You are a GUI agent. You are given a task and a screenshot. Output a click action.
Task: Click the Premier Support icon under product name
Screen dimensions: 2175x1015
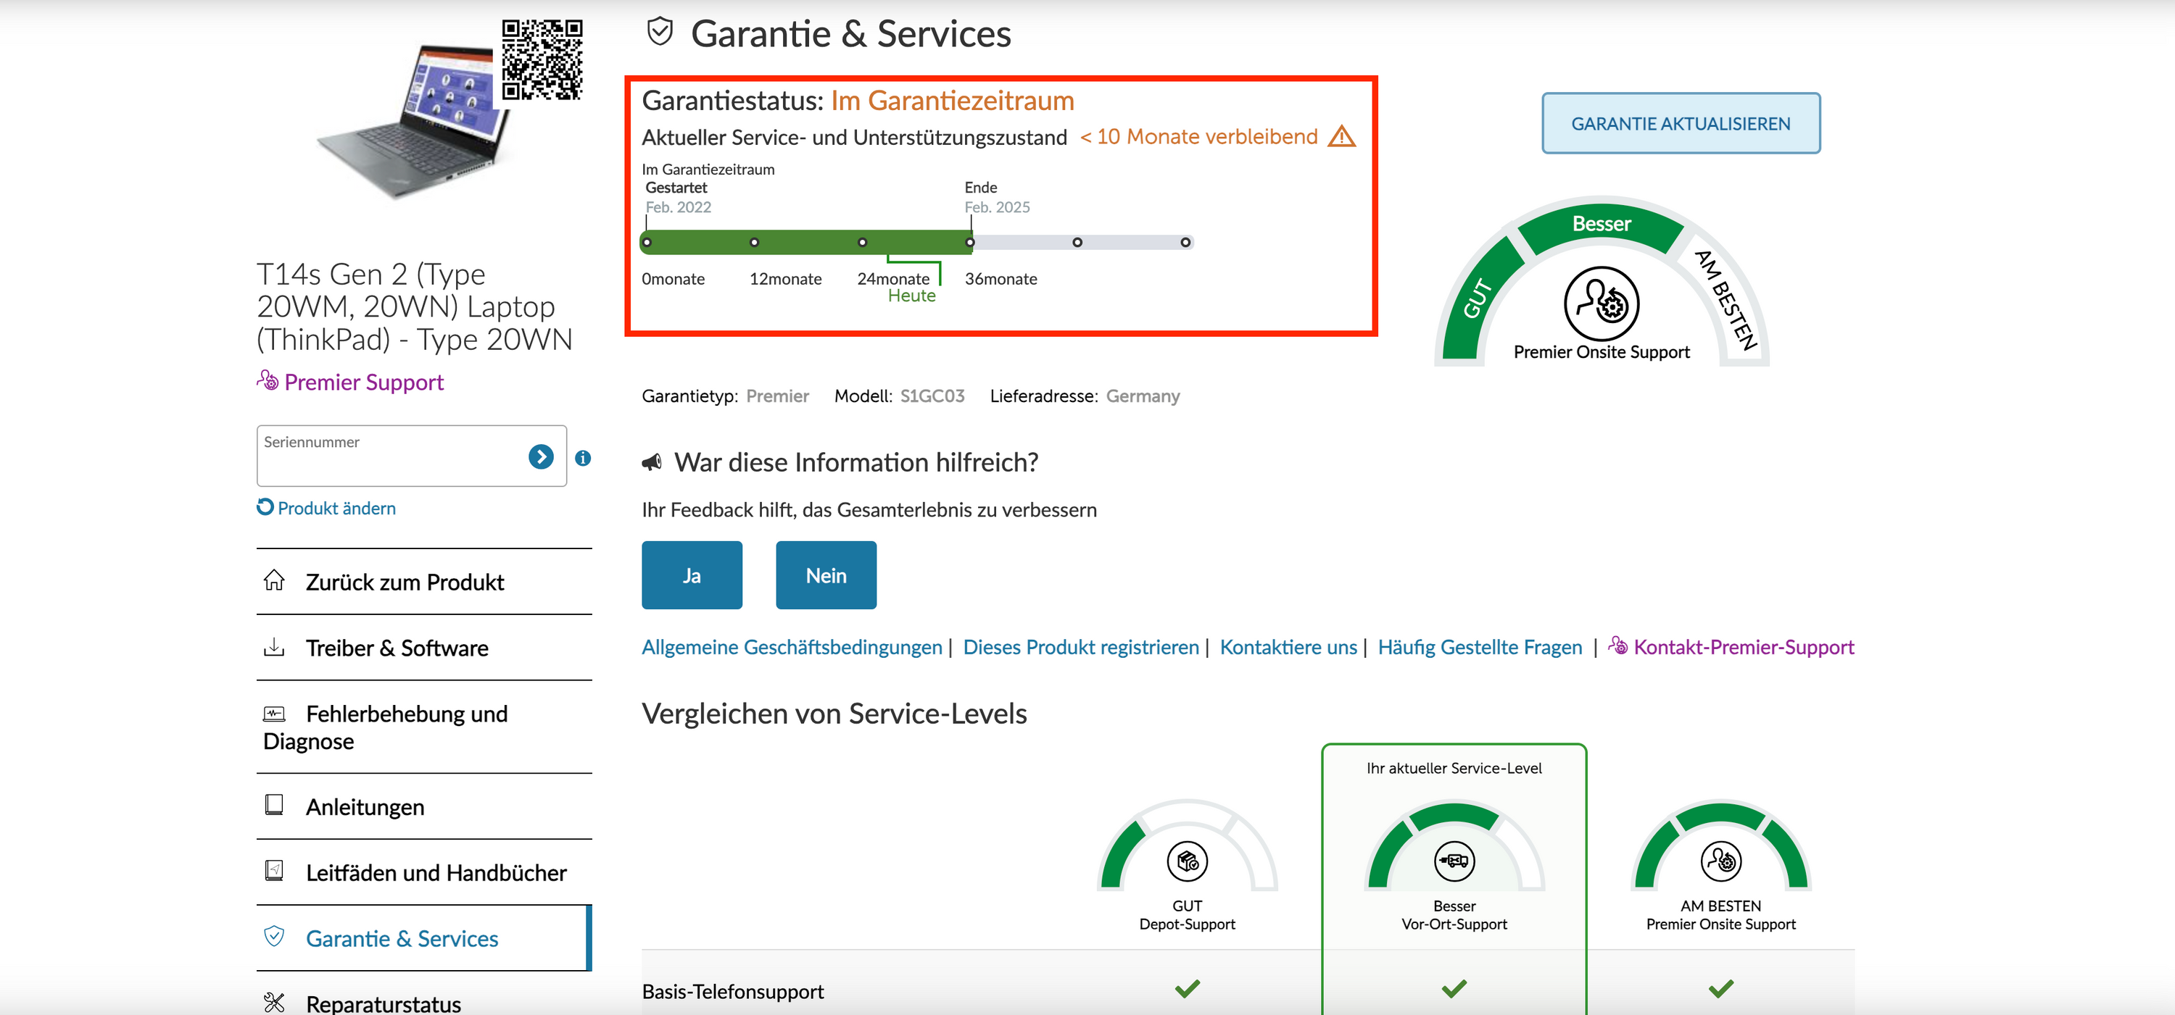click(268, 380)
